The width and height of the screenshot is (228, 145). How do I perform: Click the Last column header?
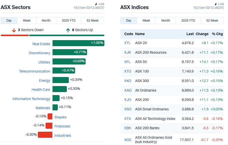[x=190, y=34]
